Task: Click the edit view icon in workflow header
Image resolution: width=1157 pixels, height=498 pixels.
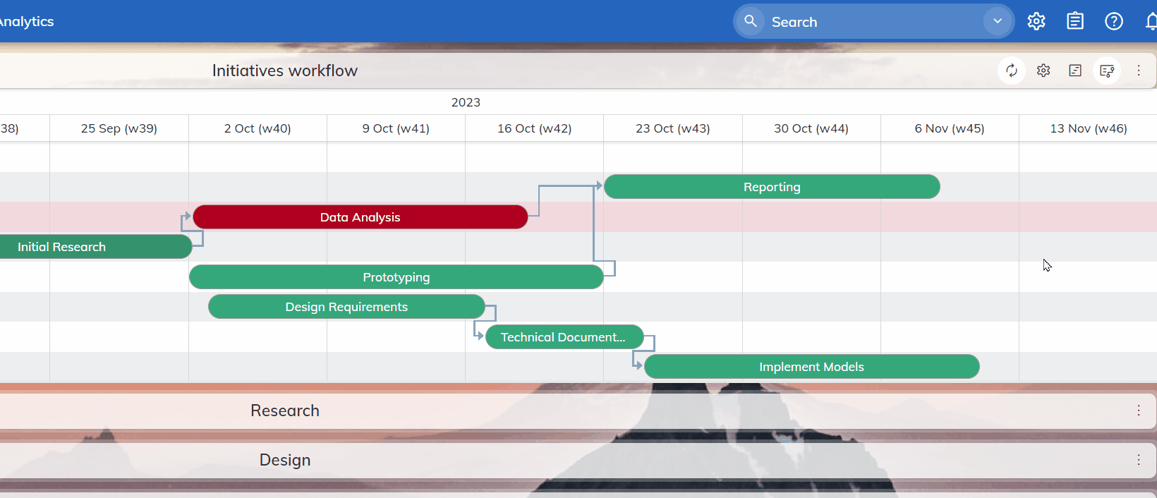Action: click(1107, 71)
